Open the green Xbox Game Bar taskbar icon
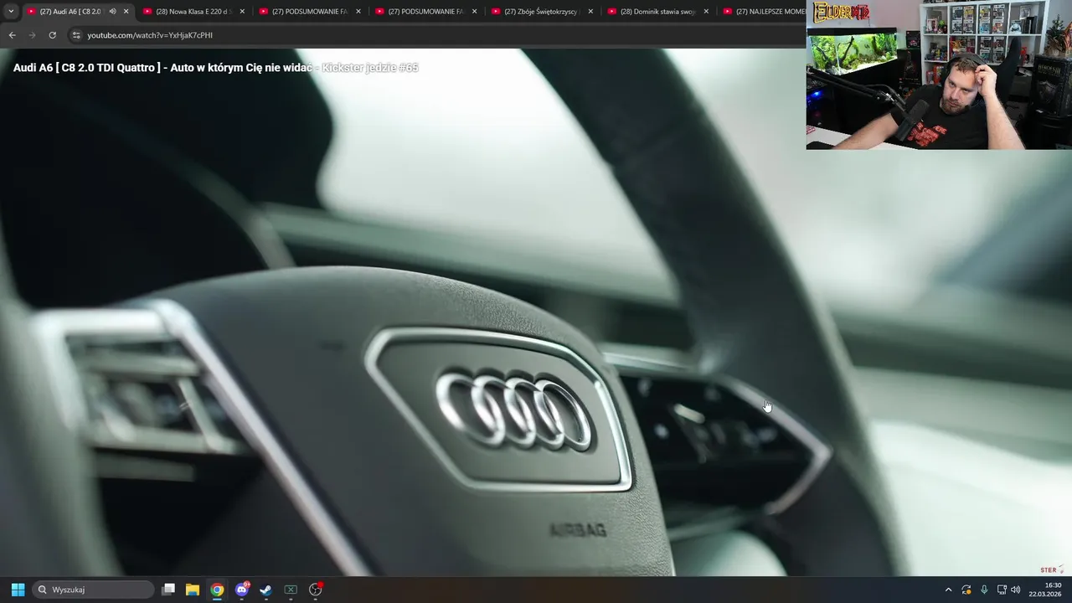Image resolution: width=1072 pixels, height=603 pixels. 291,590
